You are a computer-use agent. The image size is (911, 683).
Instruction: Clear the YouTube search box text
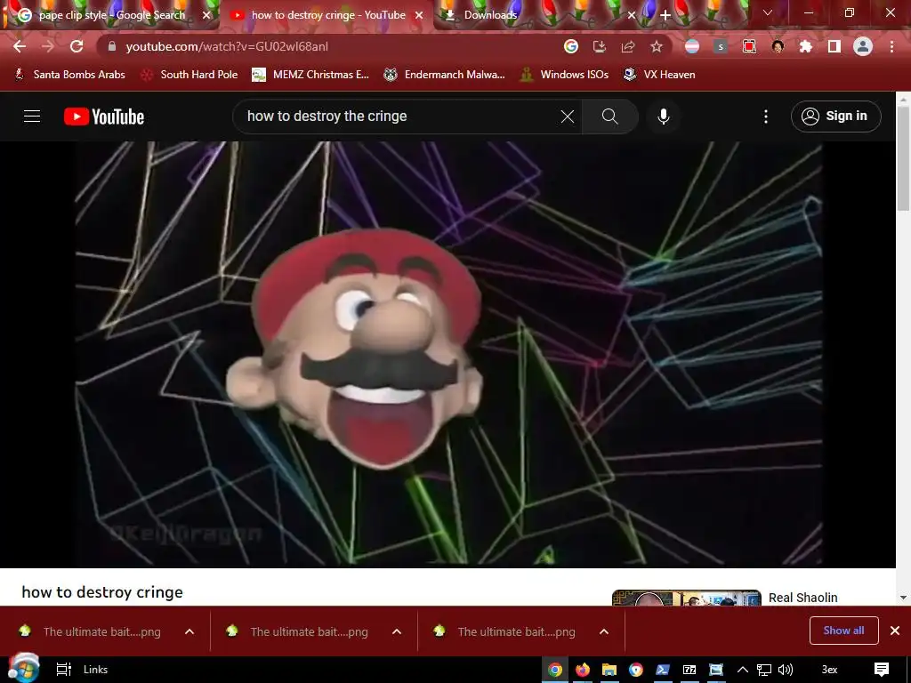click(568, 117)
